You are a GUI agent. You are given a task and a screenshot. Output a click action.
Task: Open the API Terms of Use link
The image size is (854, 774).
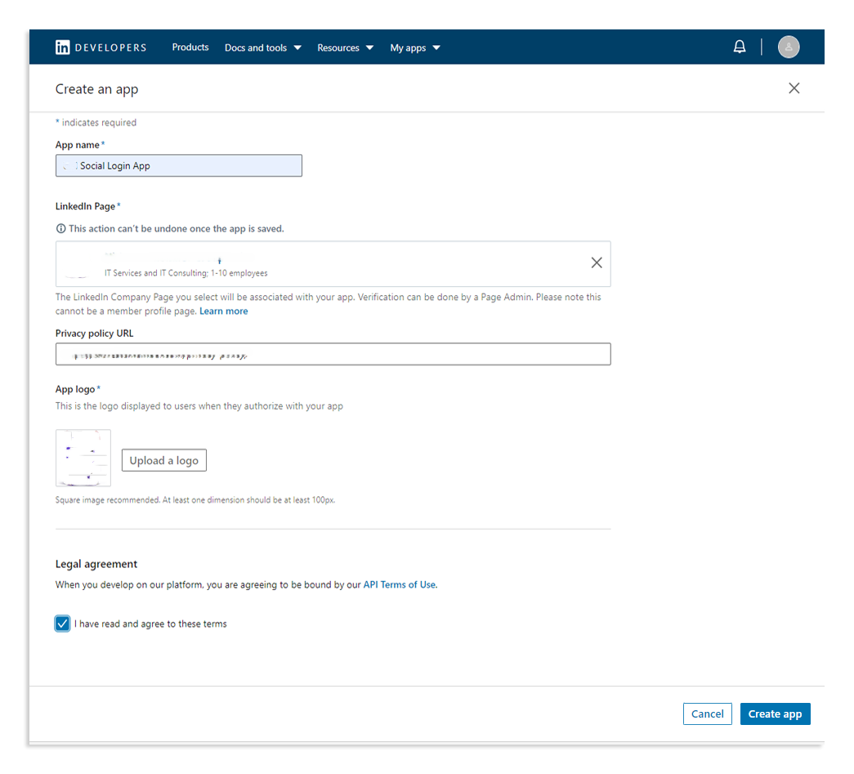(400, 584)
